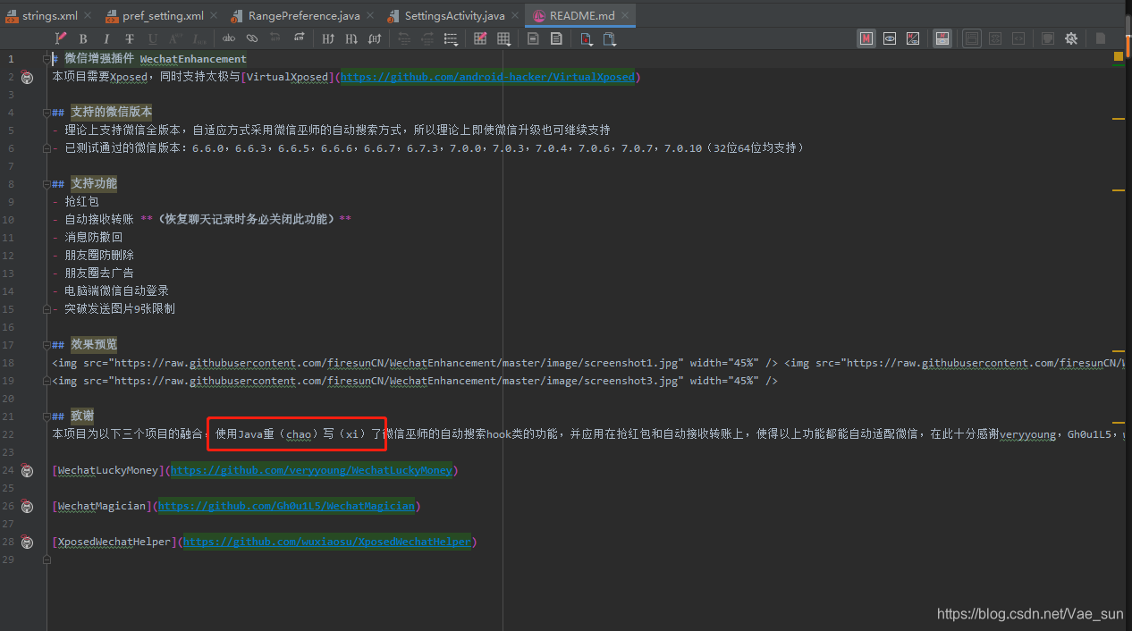Viewport: 1132px width, 631px height.
Task: Click the '抢红包' list item
Action: tap(81, 202)
